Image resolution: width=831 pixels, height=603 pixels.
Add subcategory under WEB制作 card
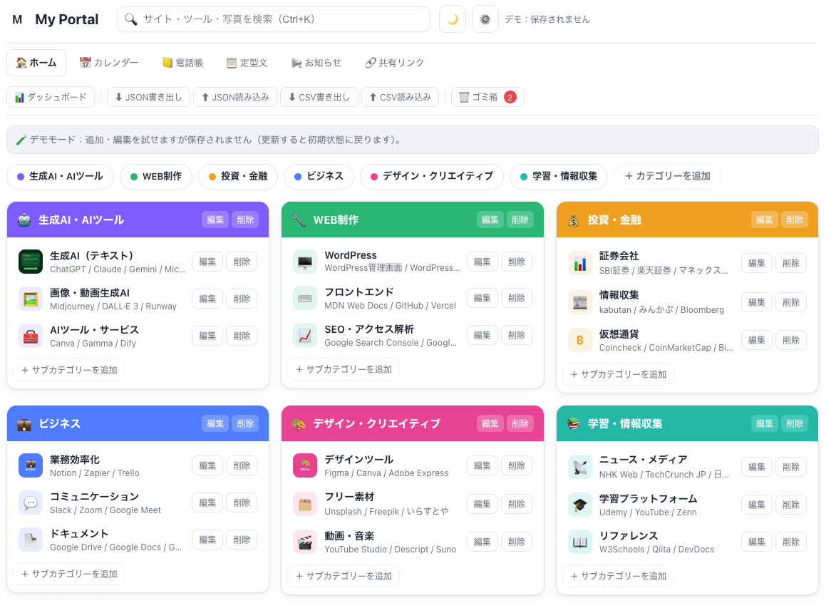pos(344,369)
